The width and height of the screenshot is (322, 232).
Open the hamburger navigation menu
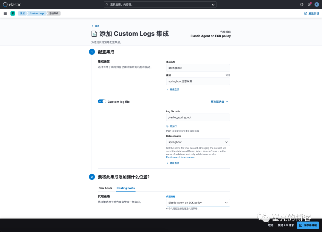pyautogui.click(x=5, y=13)
